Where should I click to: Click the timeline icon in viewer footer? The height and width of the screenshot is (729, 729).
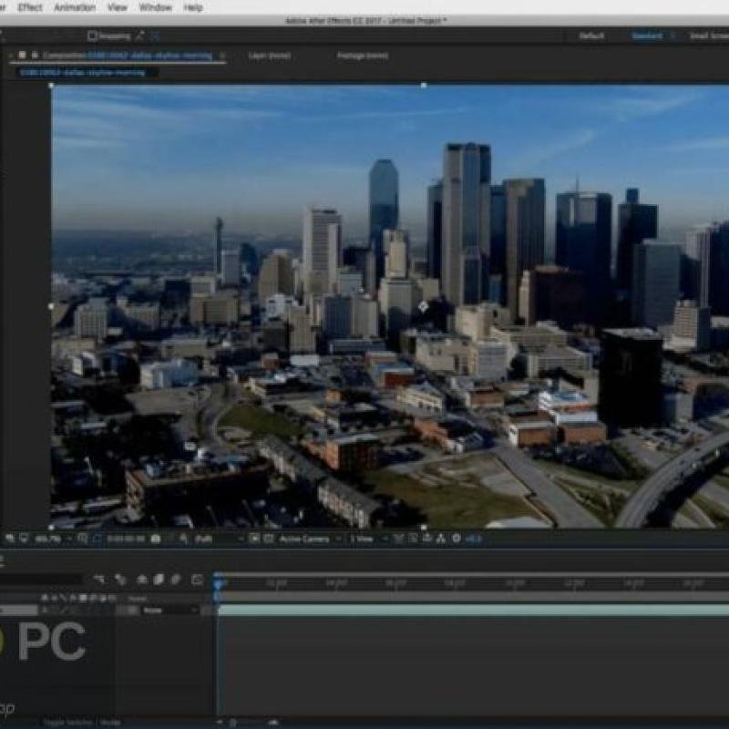tap(426, 539)
